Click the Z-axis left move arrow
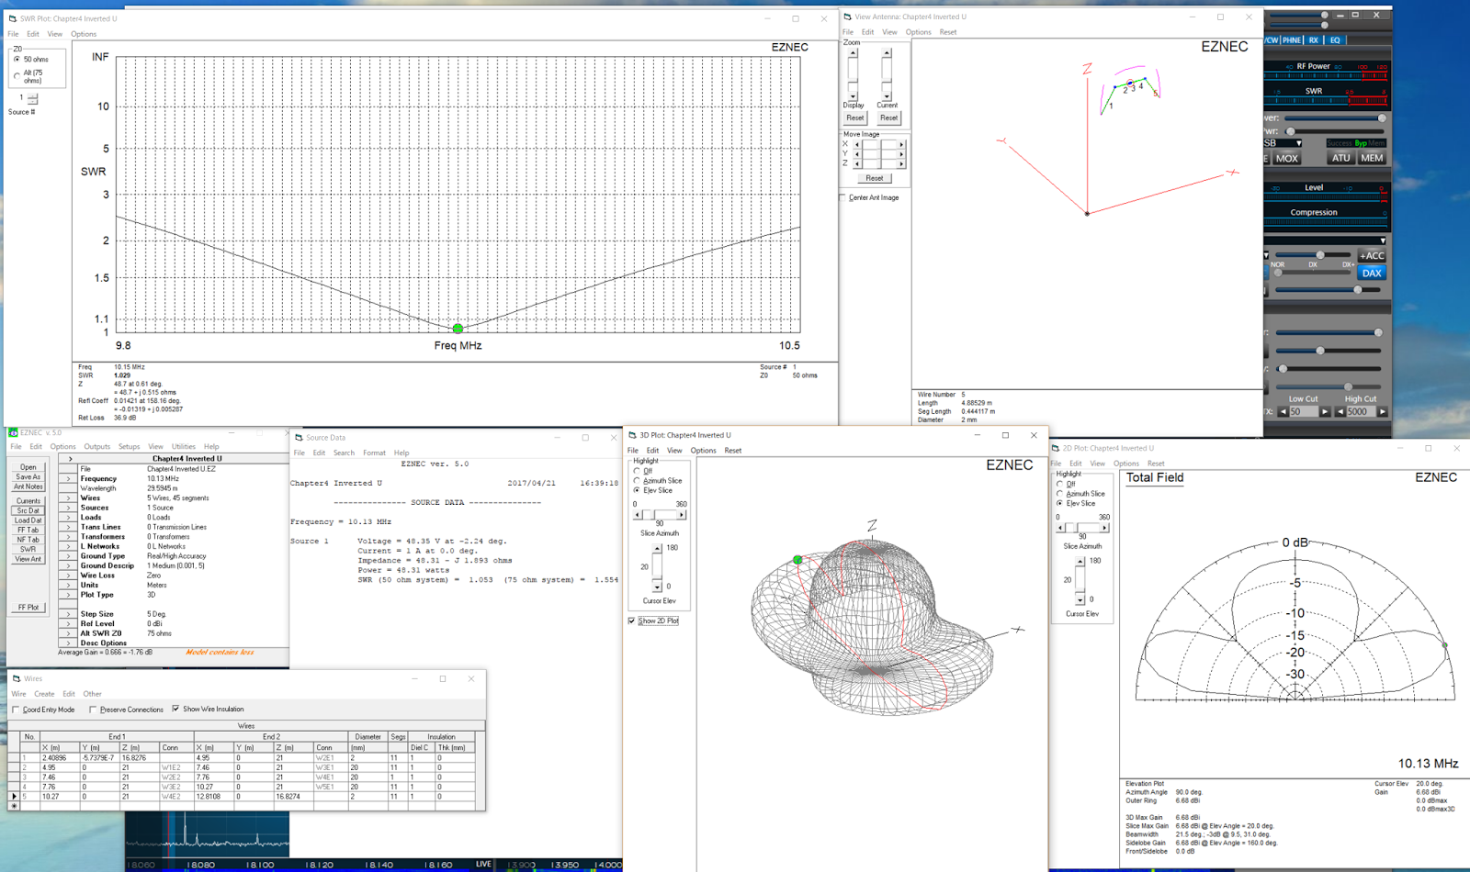Image resolution: width=1470 pixels, height=872 pixels. click(x=857, y=163)
